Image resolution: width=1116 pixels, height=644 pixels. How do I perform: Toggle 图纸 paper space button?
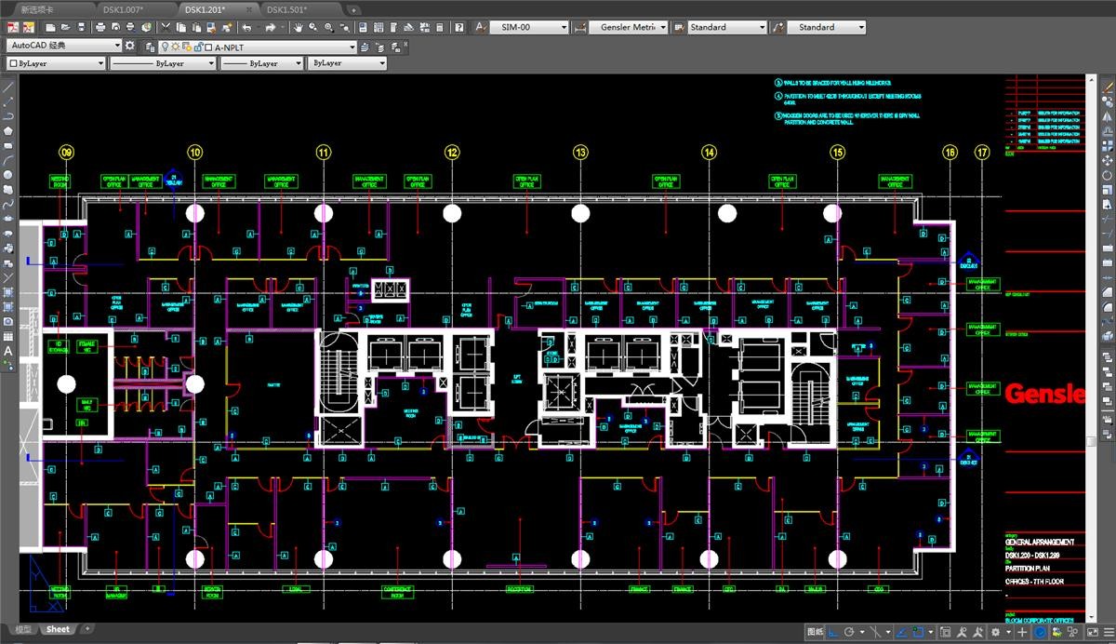coord(815,632)
